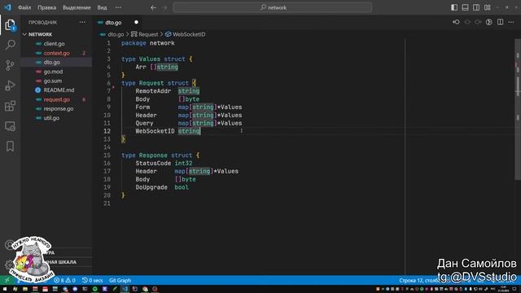Open Git Graph from status bar
521x293 pixels.
(120, 280)
